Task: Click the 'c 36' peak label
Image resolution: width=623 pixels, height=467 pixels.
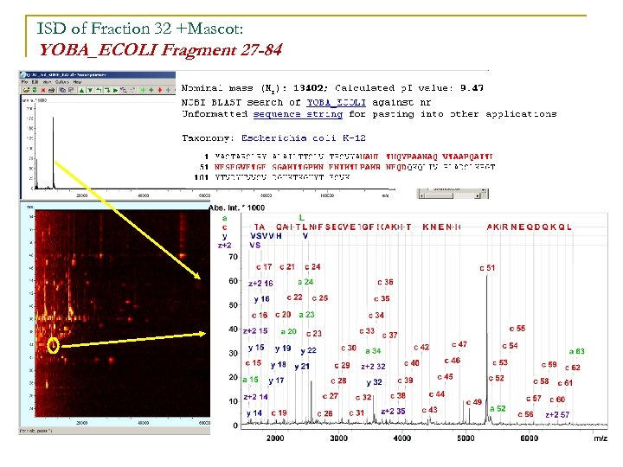Action: (385, 282)
